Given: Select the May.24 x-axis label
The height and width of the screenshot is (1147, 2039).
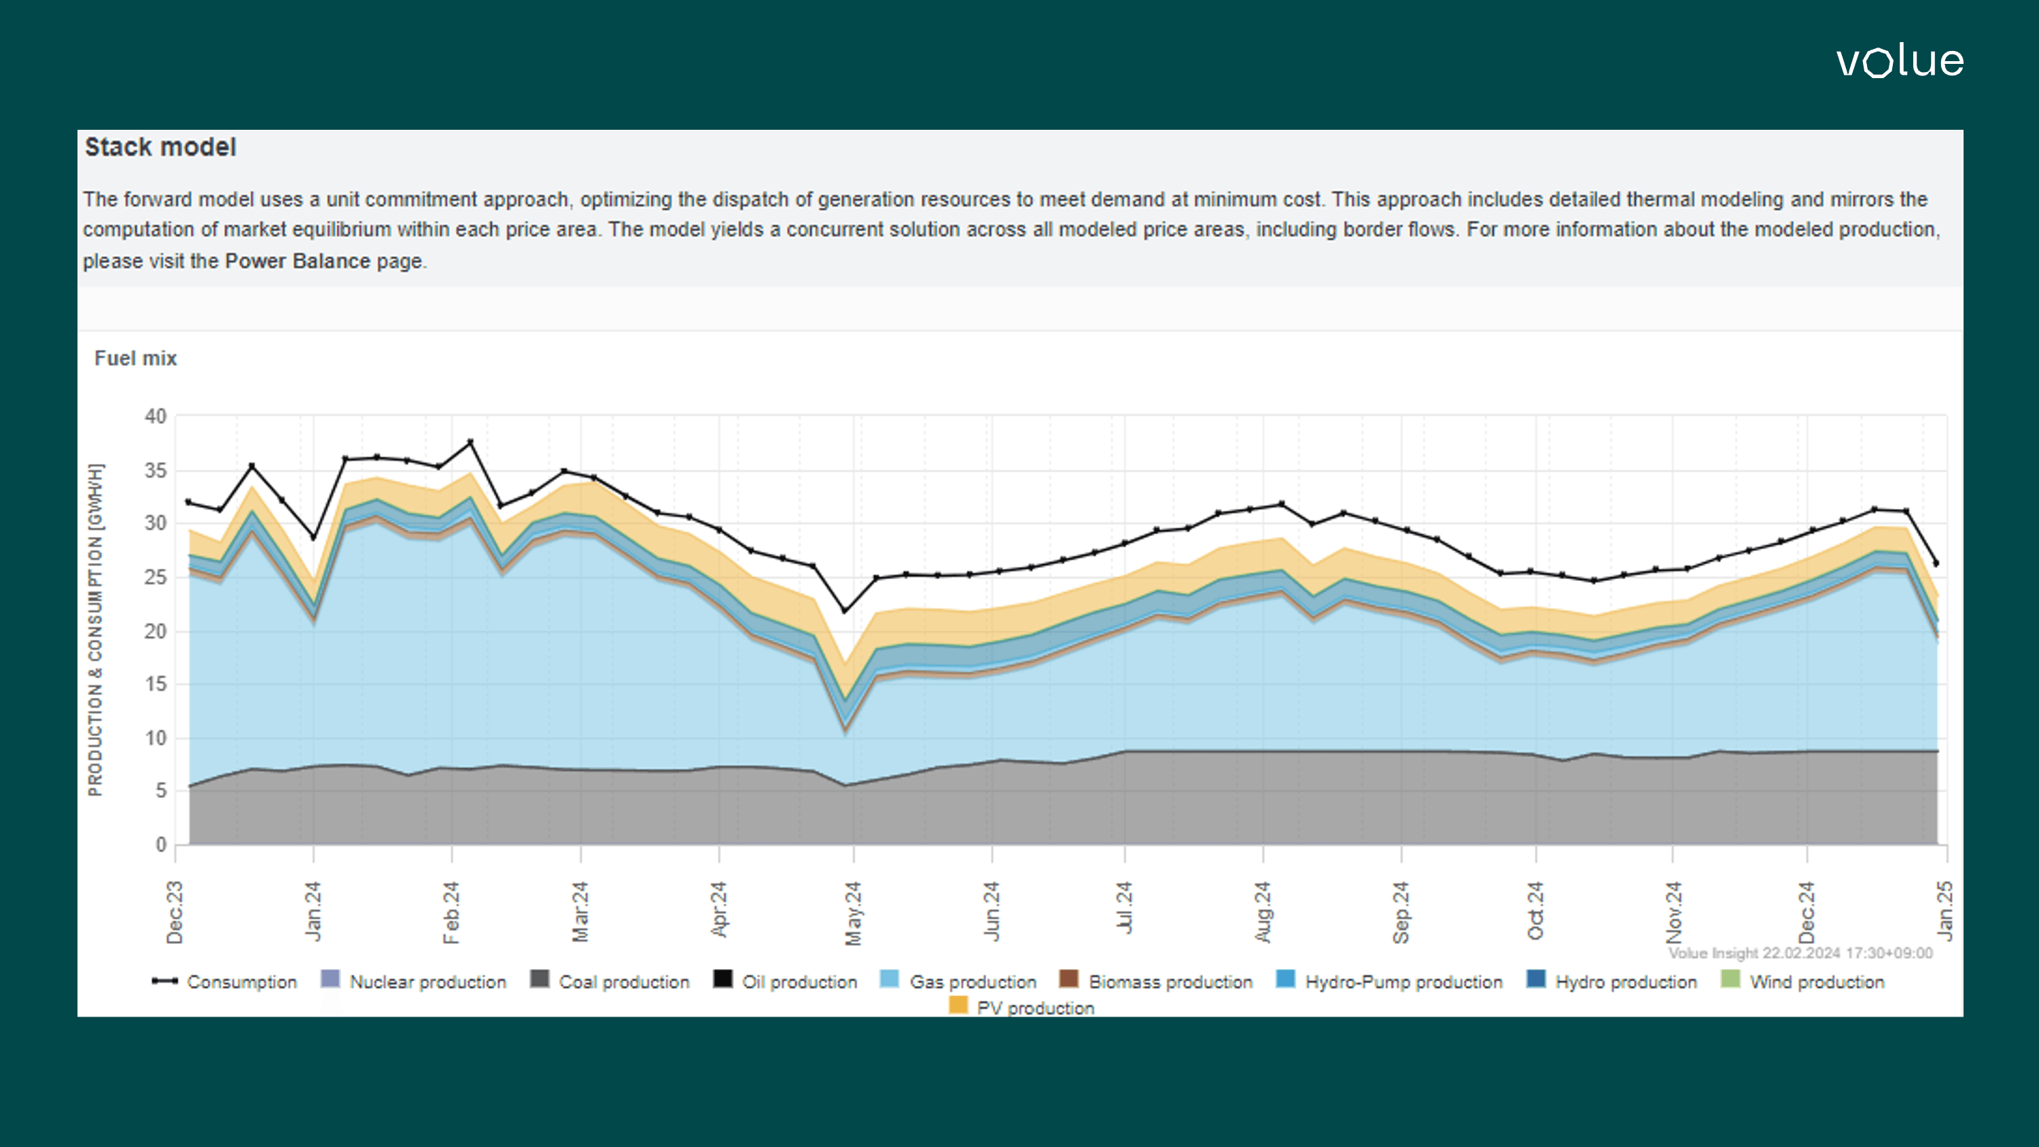Looking at the screenshot, I should point(853,913).
